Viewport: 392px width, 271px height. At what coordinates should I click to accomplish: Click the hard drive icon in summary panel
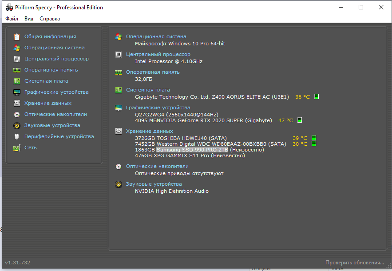tap(119, 131)
